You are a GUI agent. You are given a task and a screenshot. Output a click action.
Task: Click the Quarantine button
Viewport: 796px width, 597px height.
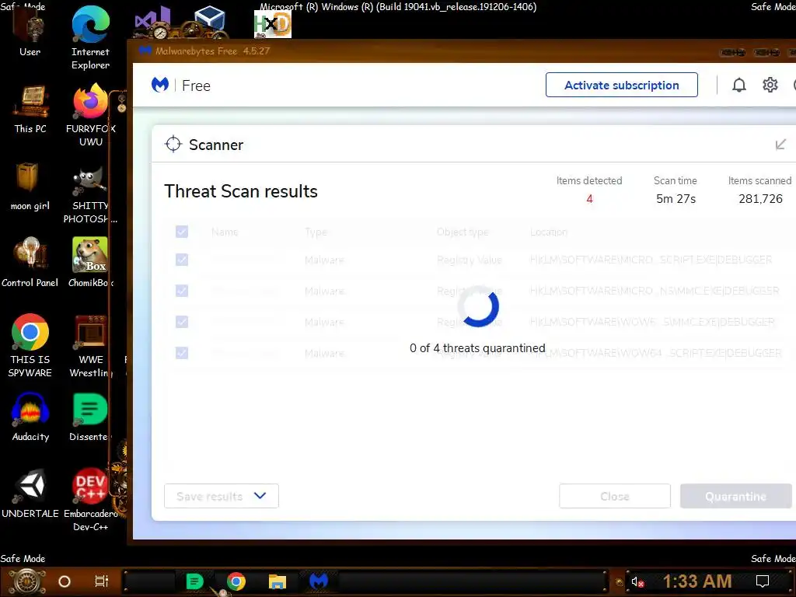(735, 496)
